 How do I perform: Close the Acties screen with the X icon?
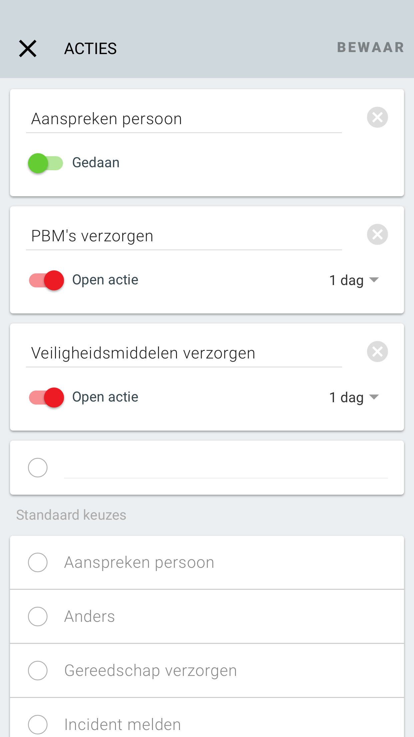pos(28,49)
